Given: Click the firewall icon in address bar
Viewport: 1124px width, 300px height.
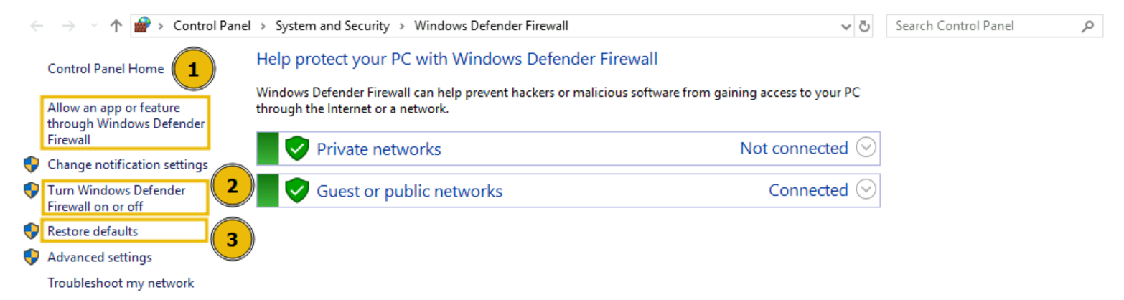Looking at the screenshot, I should coord(144,26).
